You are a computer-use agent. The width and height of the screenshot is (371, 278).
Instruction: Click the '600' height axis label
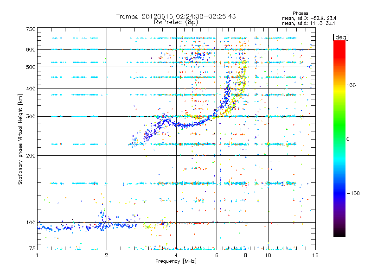(31, 50)
